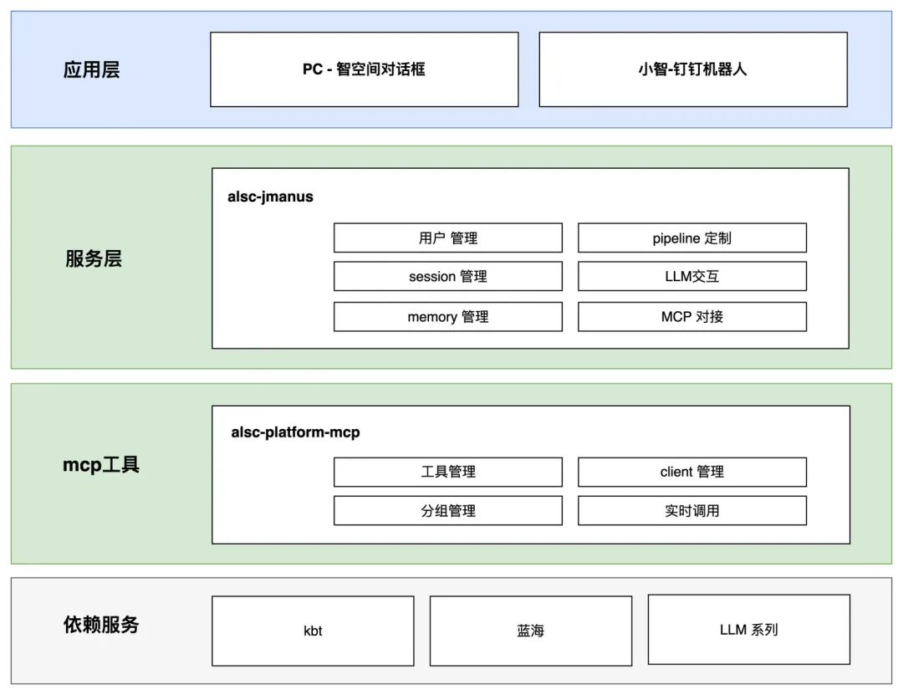Click the 分组管理 box
903x695 pixels.
point(447,510)
